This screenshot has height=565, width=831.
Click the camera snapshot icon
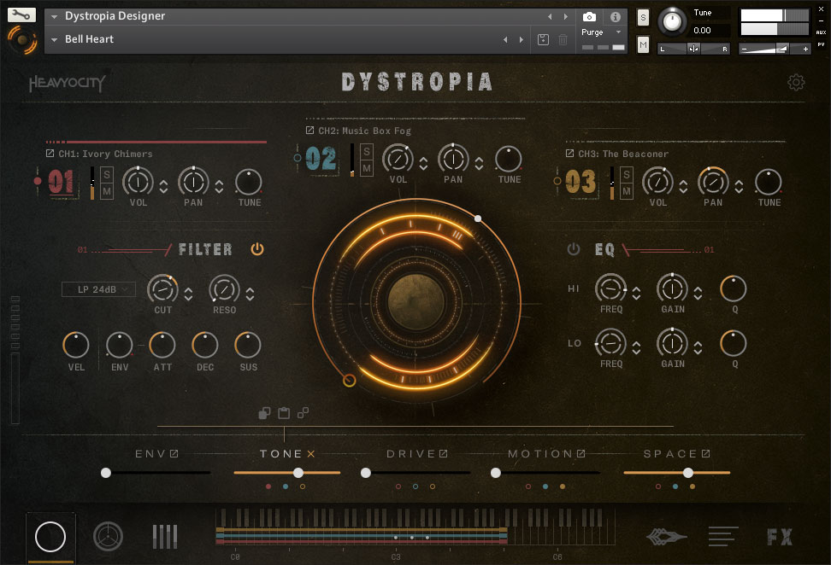pos(589,17)
